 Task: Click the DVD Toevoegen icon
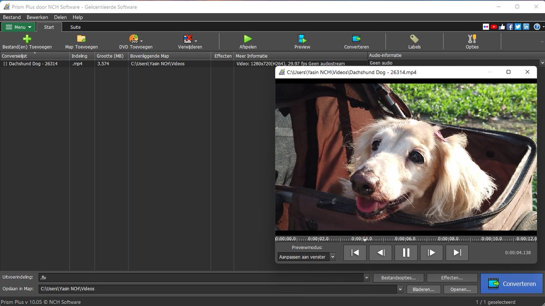pyautogui.click(x=134, y=39)
